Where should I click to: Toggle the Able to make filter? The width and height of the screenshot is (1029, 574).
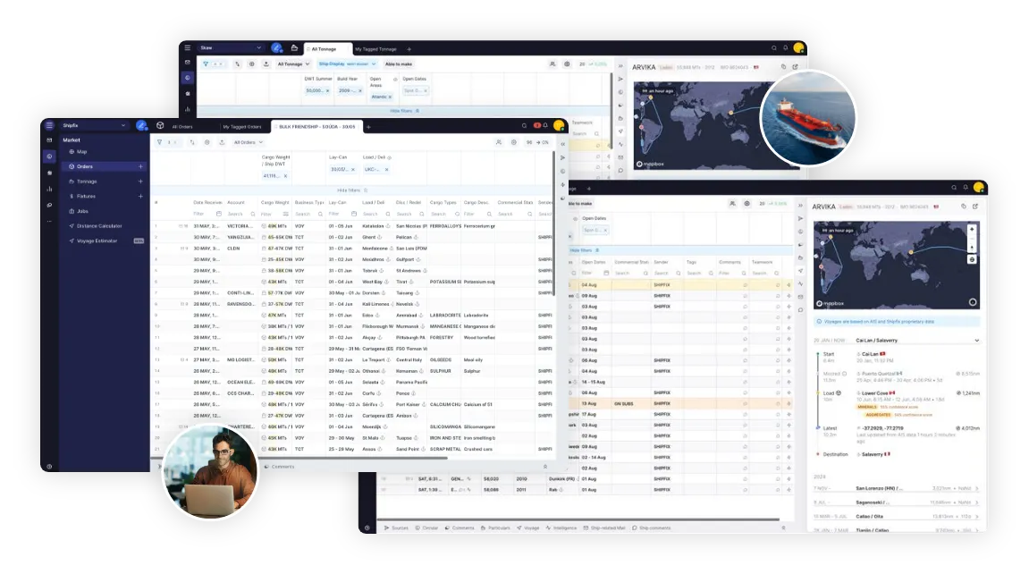pos(398,64)
